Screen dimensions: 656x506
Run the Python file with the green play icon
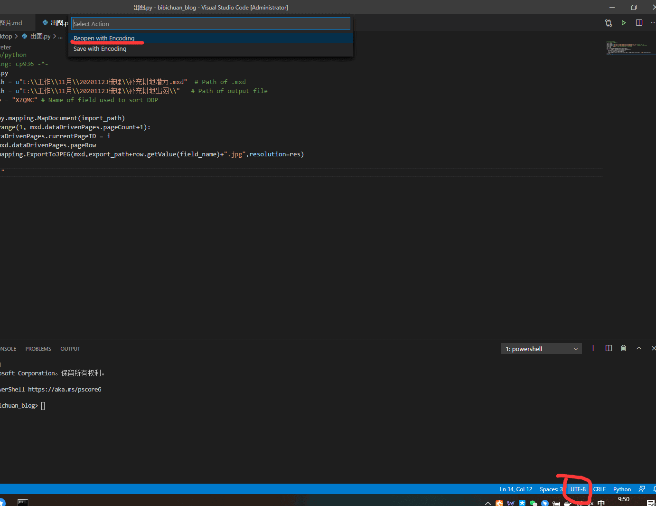(624, 23)
